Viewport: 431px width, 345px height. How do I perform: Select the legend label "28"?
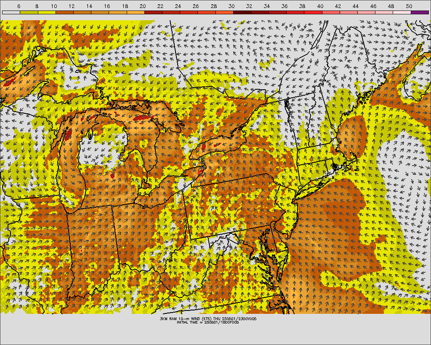213,6
